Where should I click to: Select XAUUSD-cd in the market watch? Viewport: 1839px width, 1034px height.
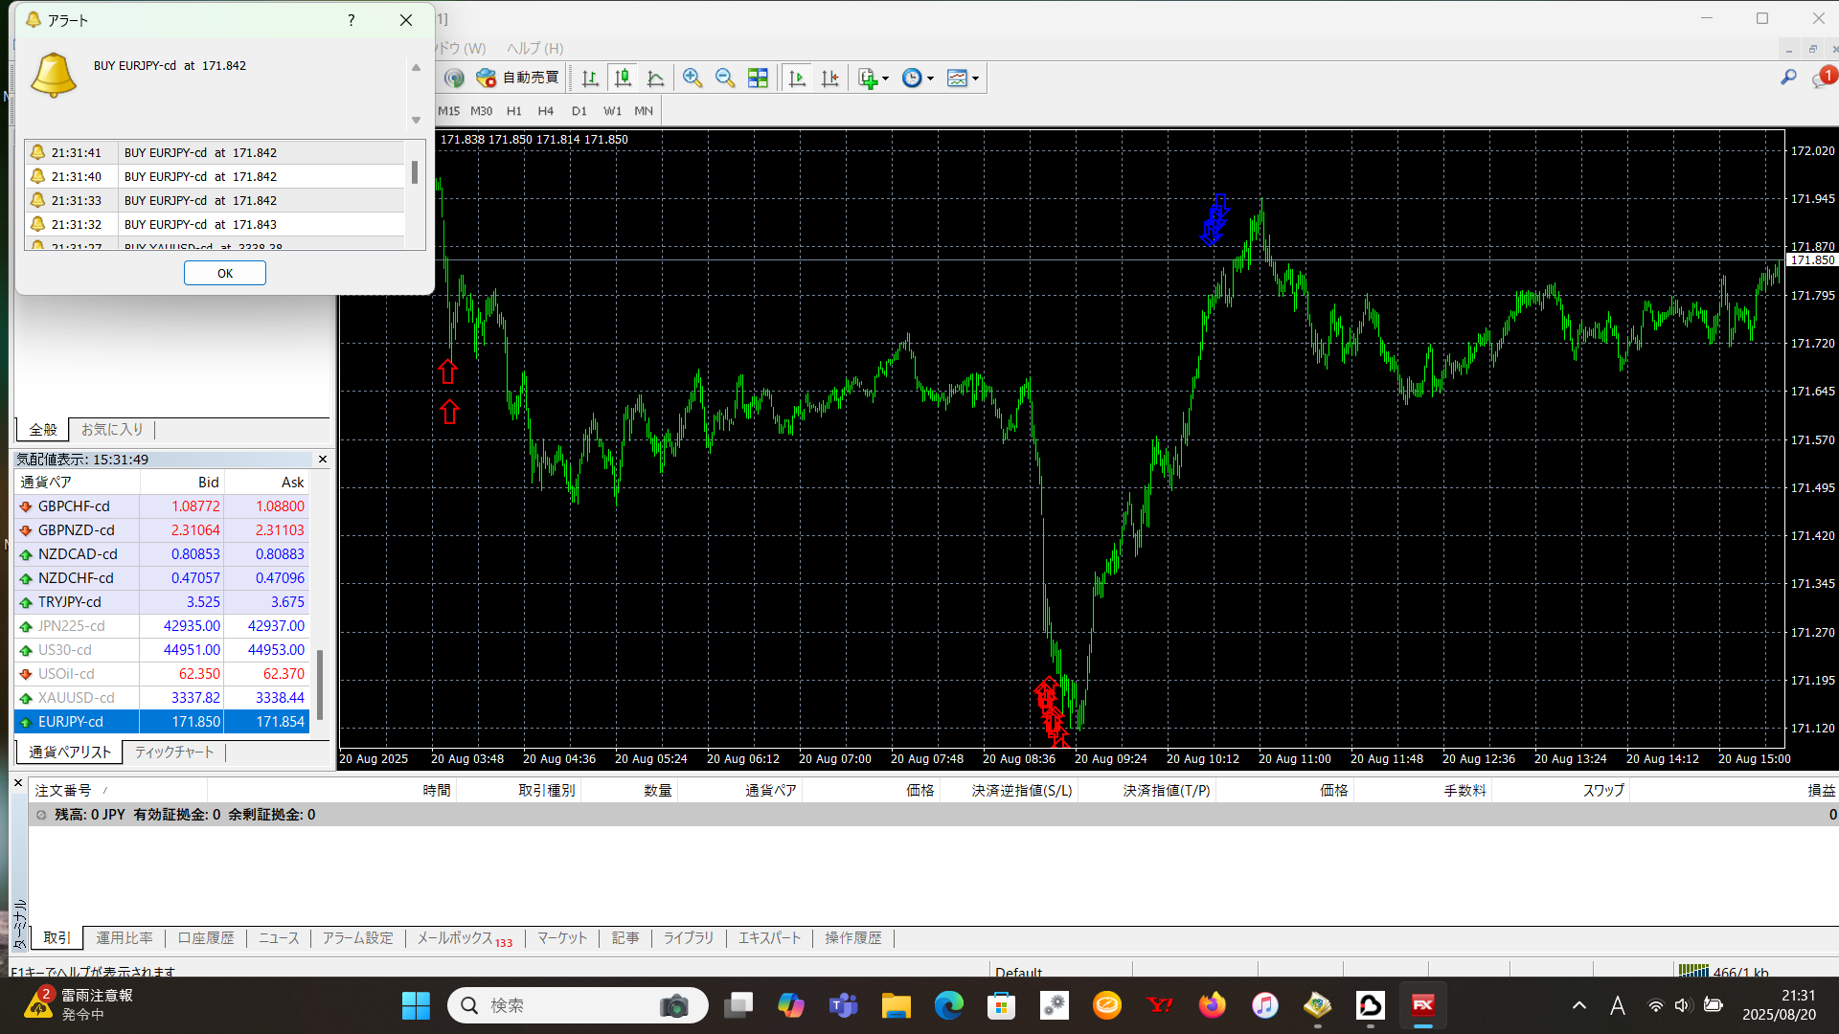click(x=77, y=698)
